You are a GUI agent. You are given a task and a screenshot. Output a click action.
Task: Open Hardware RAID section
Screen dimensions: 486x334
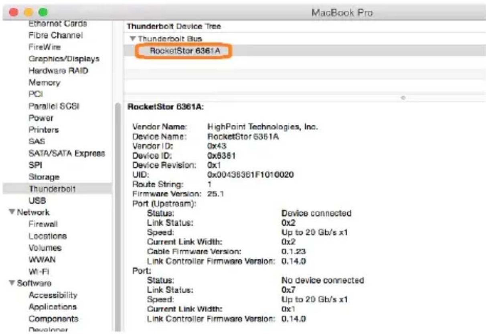tap(58, 71)
